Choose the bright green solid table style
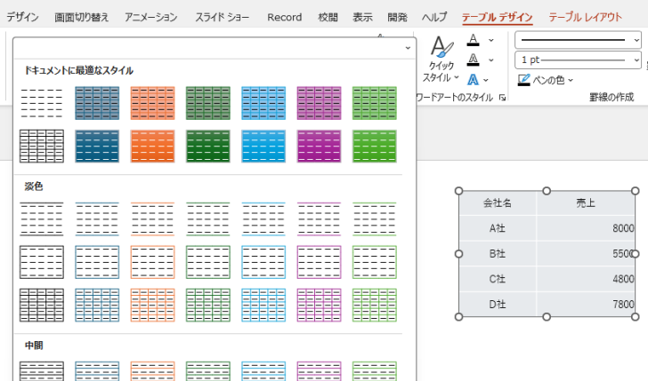 click(x=375, y=147)
